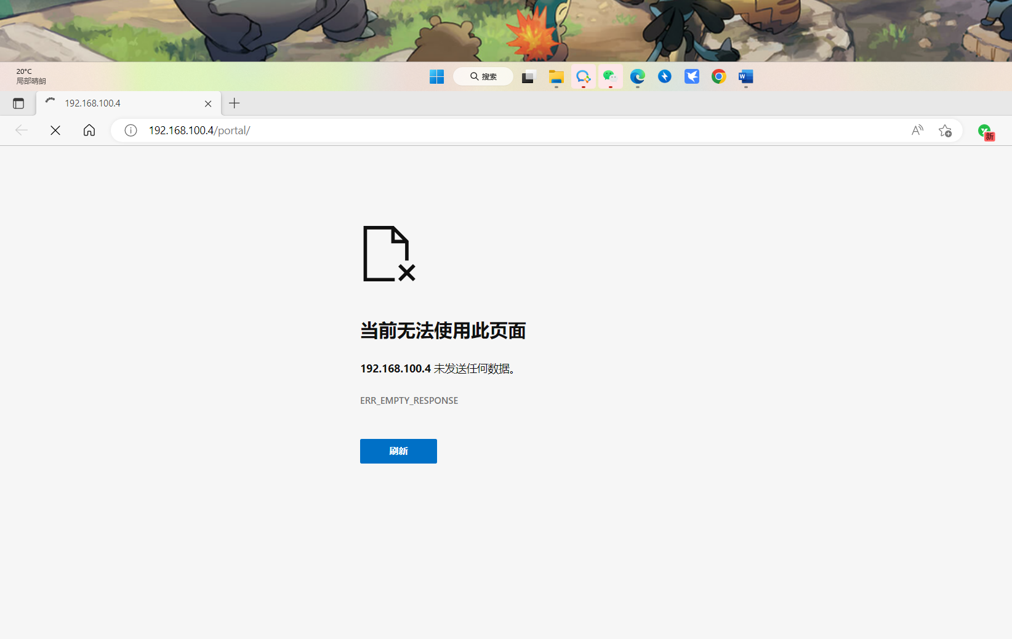This screenshot has width=1012, height=639.
Task: Click the ERR_EMPTY_RESPONSE error code text
Action: click(409, 401)
